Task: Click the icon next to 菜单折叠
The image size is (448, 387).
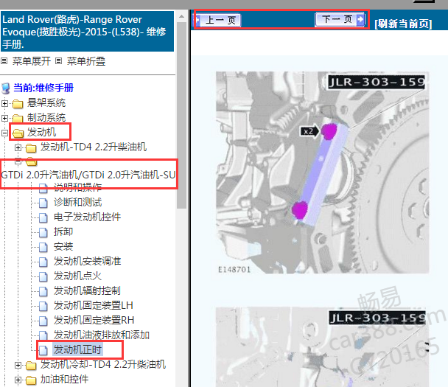Action: [x=58, y=61]
